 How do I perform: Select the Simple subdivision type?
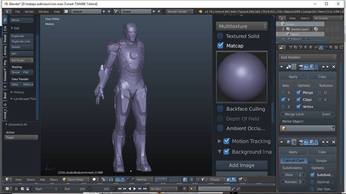coord(321,161)
